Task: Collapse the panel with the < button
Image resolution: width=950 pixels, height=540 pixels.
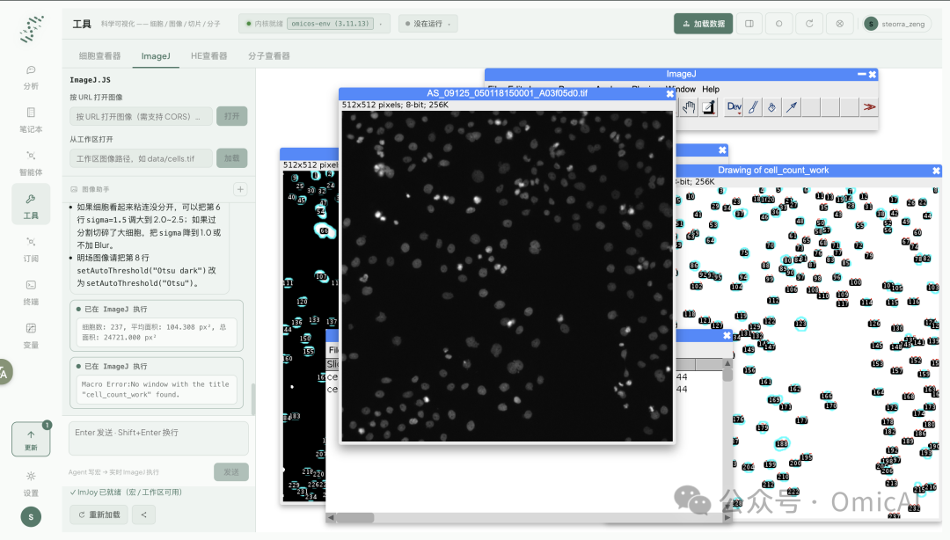Action: coord(143,514)
